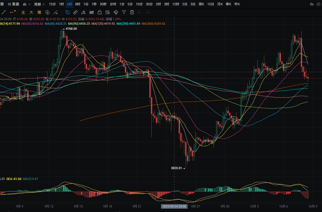Screen dimensions: 322x212
Task: Select the 15分 timeframe button
Action: (x=52, y=4)
